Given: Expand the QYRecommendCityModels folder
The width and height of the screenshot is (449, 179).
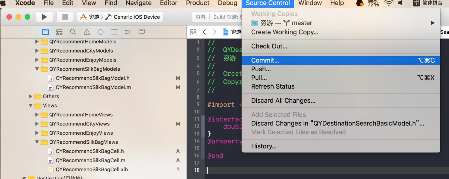Looking at the screenshot, I should [x=37, y=51].
